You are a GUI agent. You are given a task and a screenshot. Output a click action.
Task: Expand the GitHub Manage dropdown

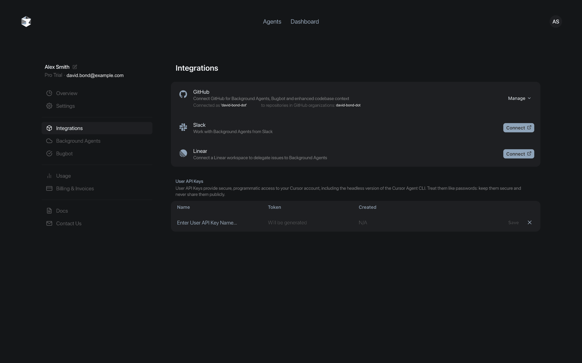click(x=519, y=98)
